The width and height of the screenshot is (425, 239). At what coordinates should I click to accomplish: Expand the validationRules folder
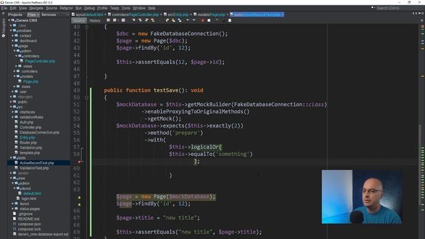pyautogui.click(x=13, y=117)
